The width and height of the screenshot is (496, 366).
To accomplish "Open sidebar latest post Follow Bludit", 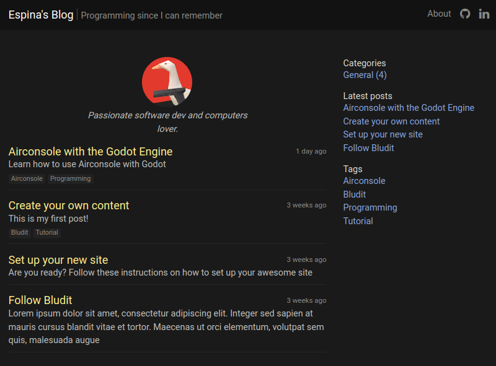I will point(368,148).
